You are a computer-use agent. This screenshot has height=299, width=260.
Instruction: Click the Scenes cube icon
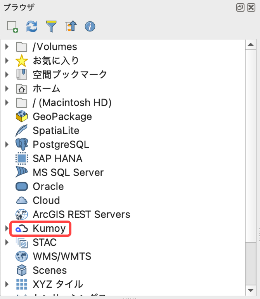22,270
